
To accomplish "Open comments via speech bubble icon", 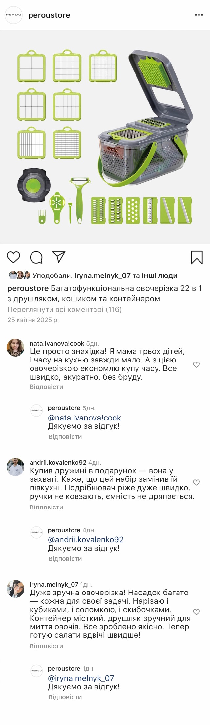I will point(36,257).
